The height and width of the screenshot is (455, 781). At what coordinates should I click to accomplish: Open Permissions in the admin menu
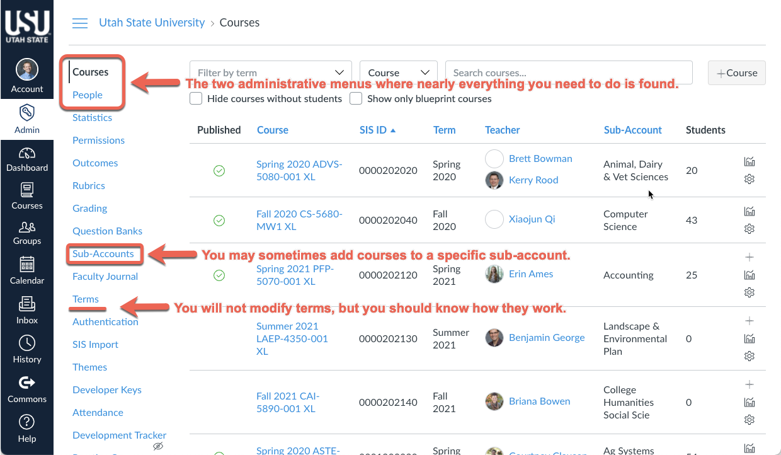click(x=98, y=140)
